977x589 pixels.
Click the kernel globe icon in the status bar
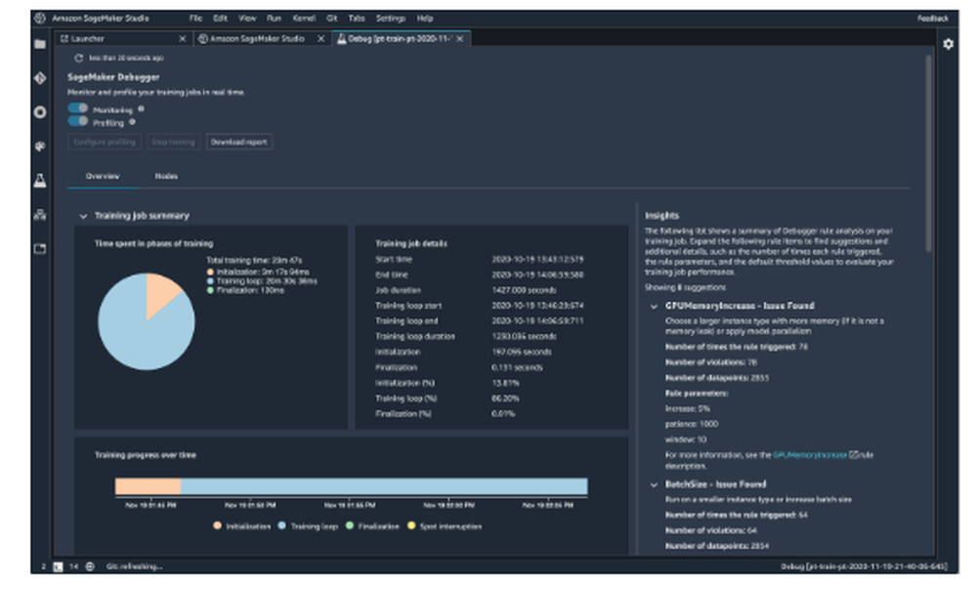[90, 567]
